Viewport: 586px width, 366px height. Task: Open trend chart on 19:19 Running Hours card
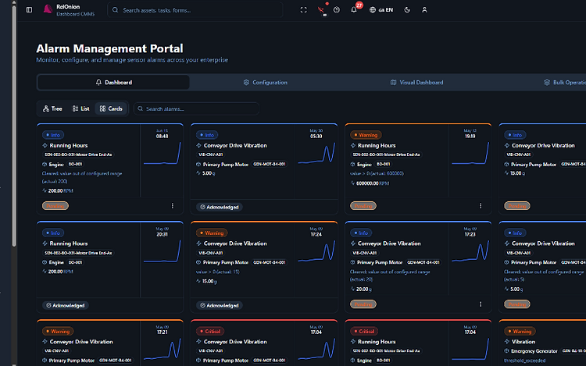470,153
